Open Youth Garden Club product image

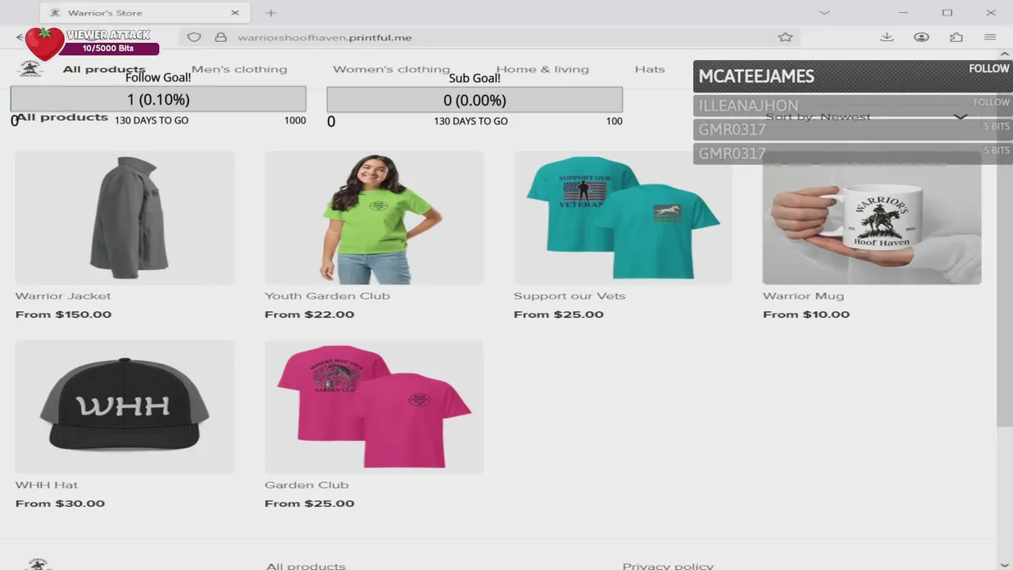tap(374, 218)
